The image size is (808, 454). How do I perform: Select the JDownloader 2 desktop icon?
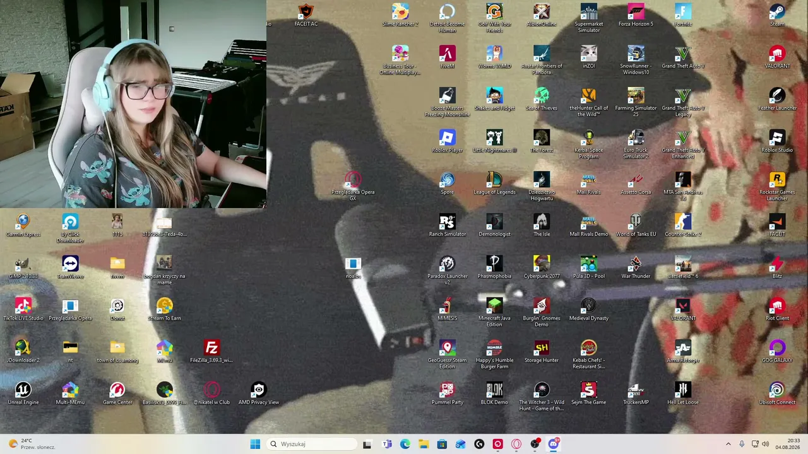pos(23,352)
